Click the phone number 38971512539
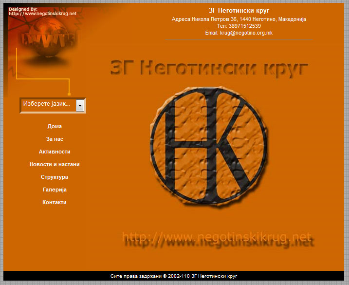This screenshot has height=285, width=349. pos(245,26)
